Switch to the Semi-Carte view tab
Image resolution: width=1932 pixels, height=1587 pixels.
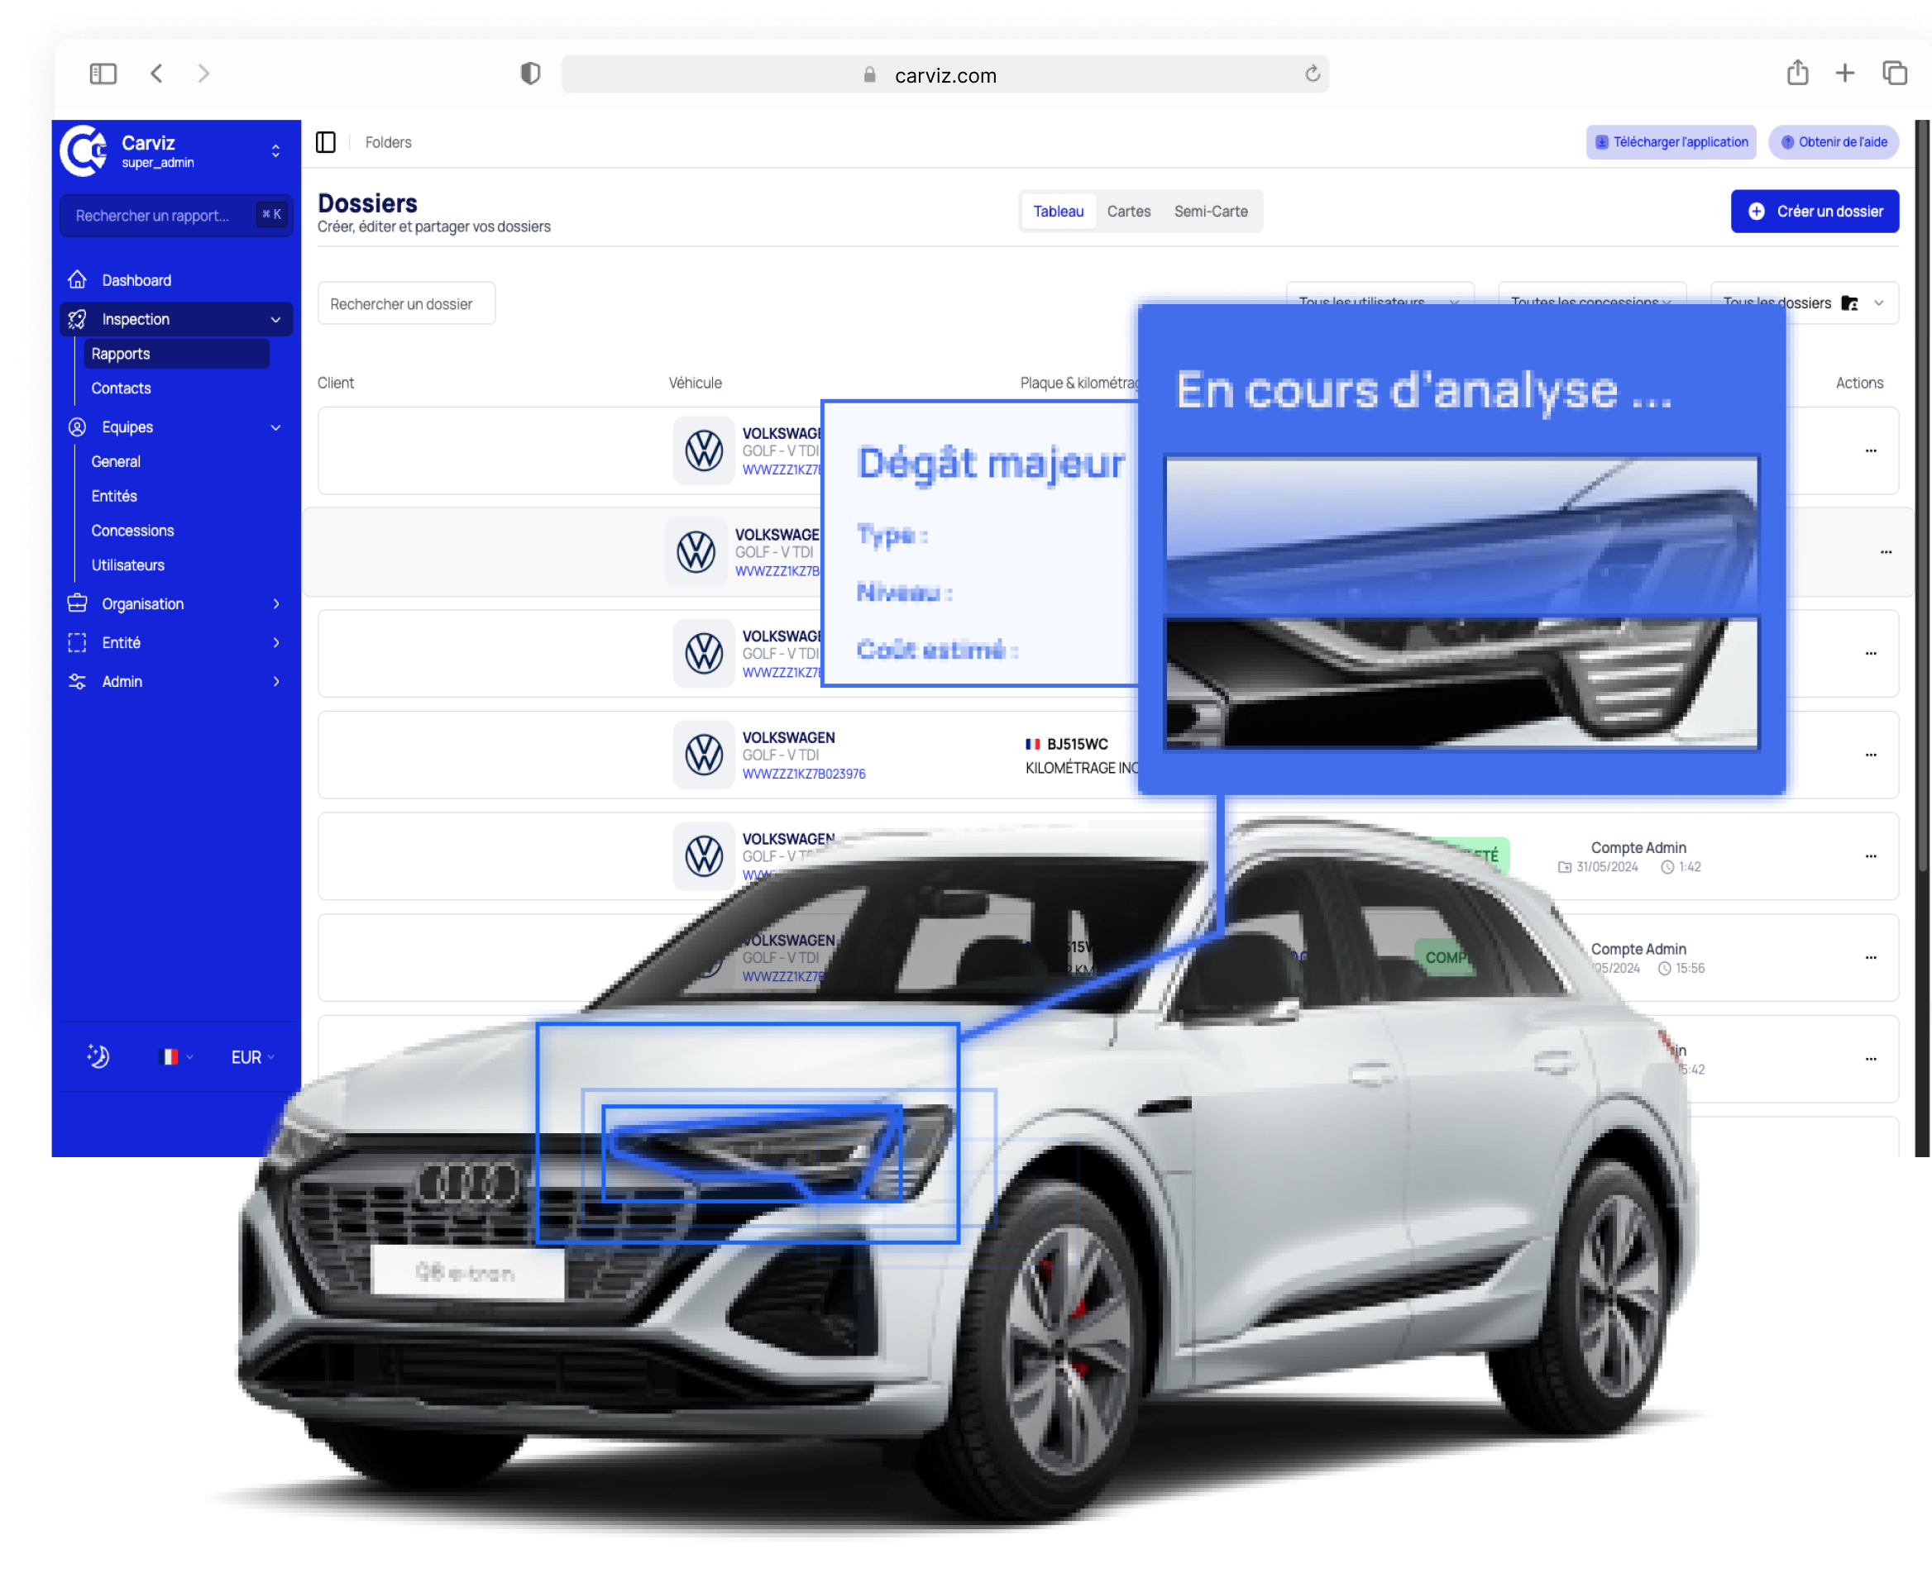tap(1210, 211)
